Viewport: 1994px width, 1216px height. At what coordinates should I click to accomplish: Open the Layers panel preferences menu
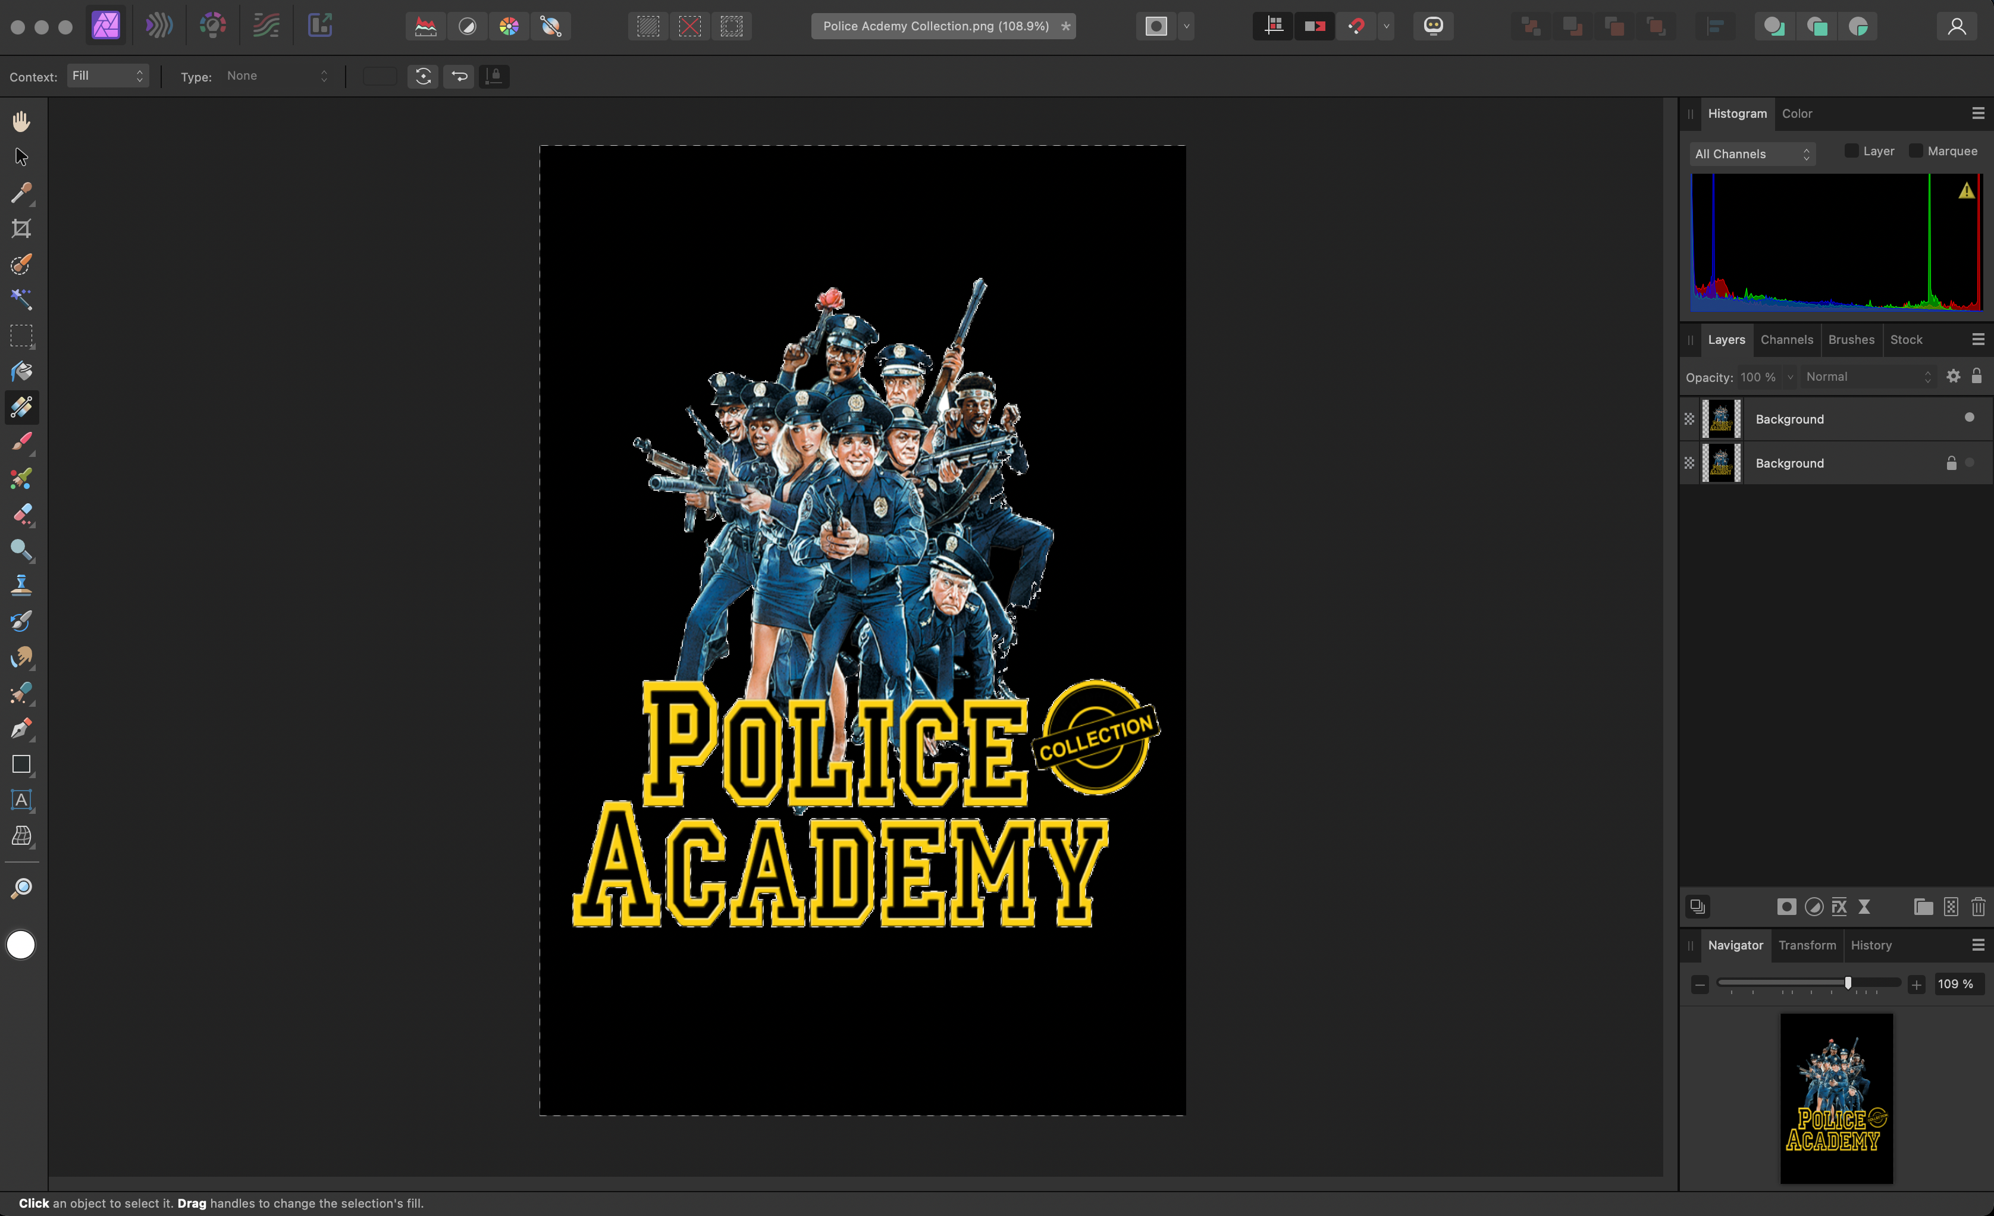(1978, 340)
